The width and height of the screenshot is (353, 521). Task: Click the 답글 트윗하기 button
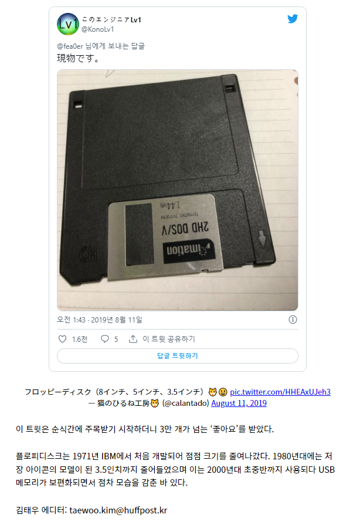178,356
